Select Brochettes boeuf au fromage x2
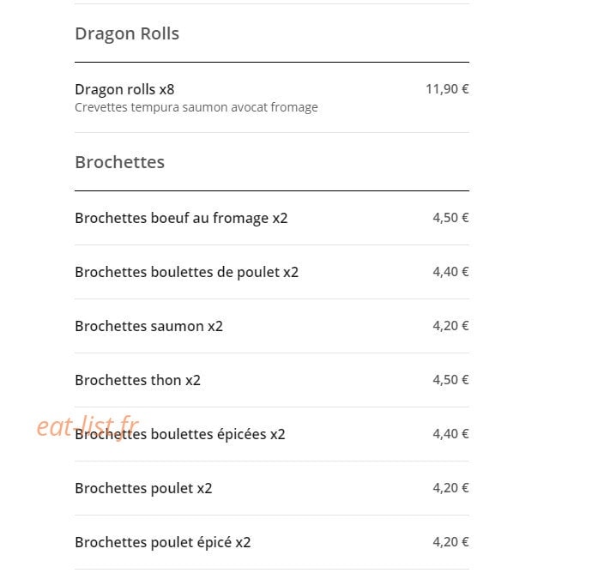The width and height of the screenshot is (592, 579). pyautogui.click(x=181, y=218)
